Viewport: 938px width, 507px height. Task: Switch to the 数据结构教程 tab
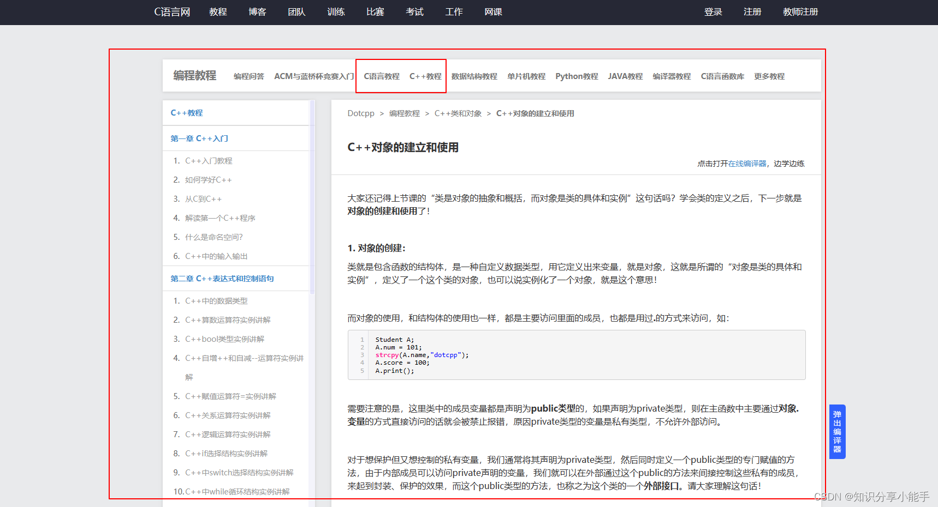point(474,76)
